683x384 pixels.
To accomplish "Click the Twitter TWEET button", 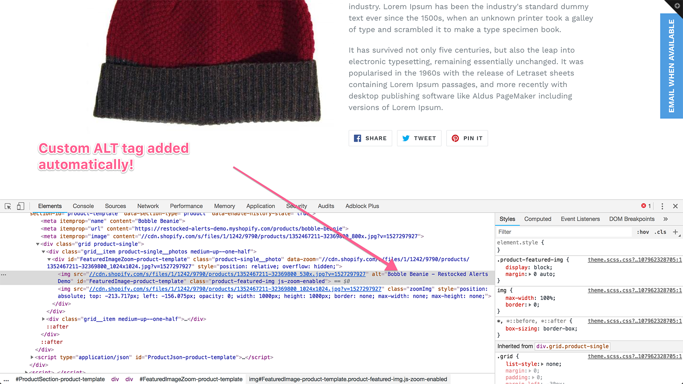I will click(x=419, y=138).
